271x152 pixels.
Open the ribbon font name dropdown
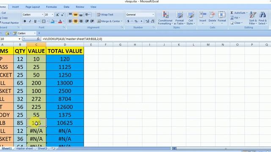42,15
